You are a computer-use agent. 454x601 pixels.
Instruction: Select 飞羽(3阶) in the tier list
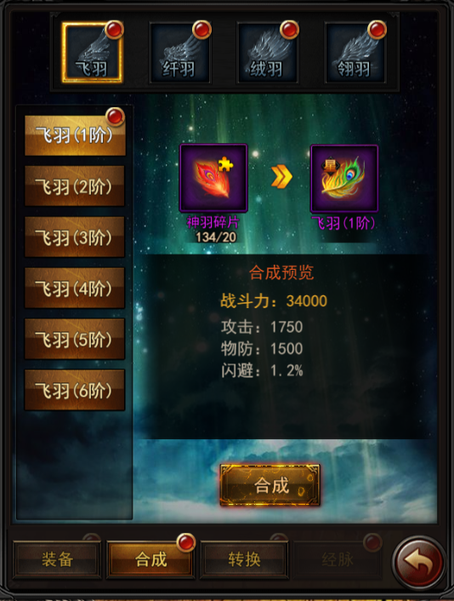(x=75, y=237)
